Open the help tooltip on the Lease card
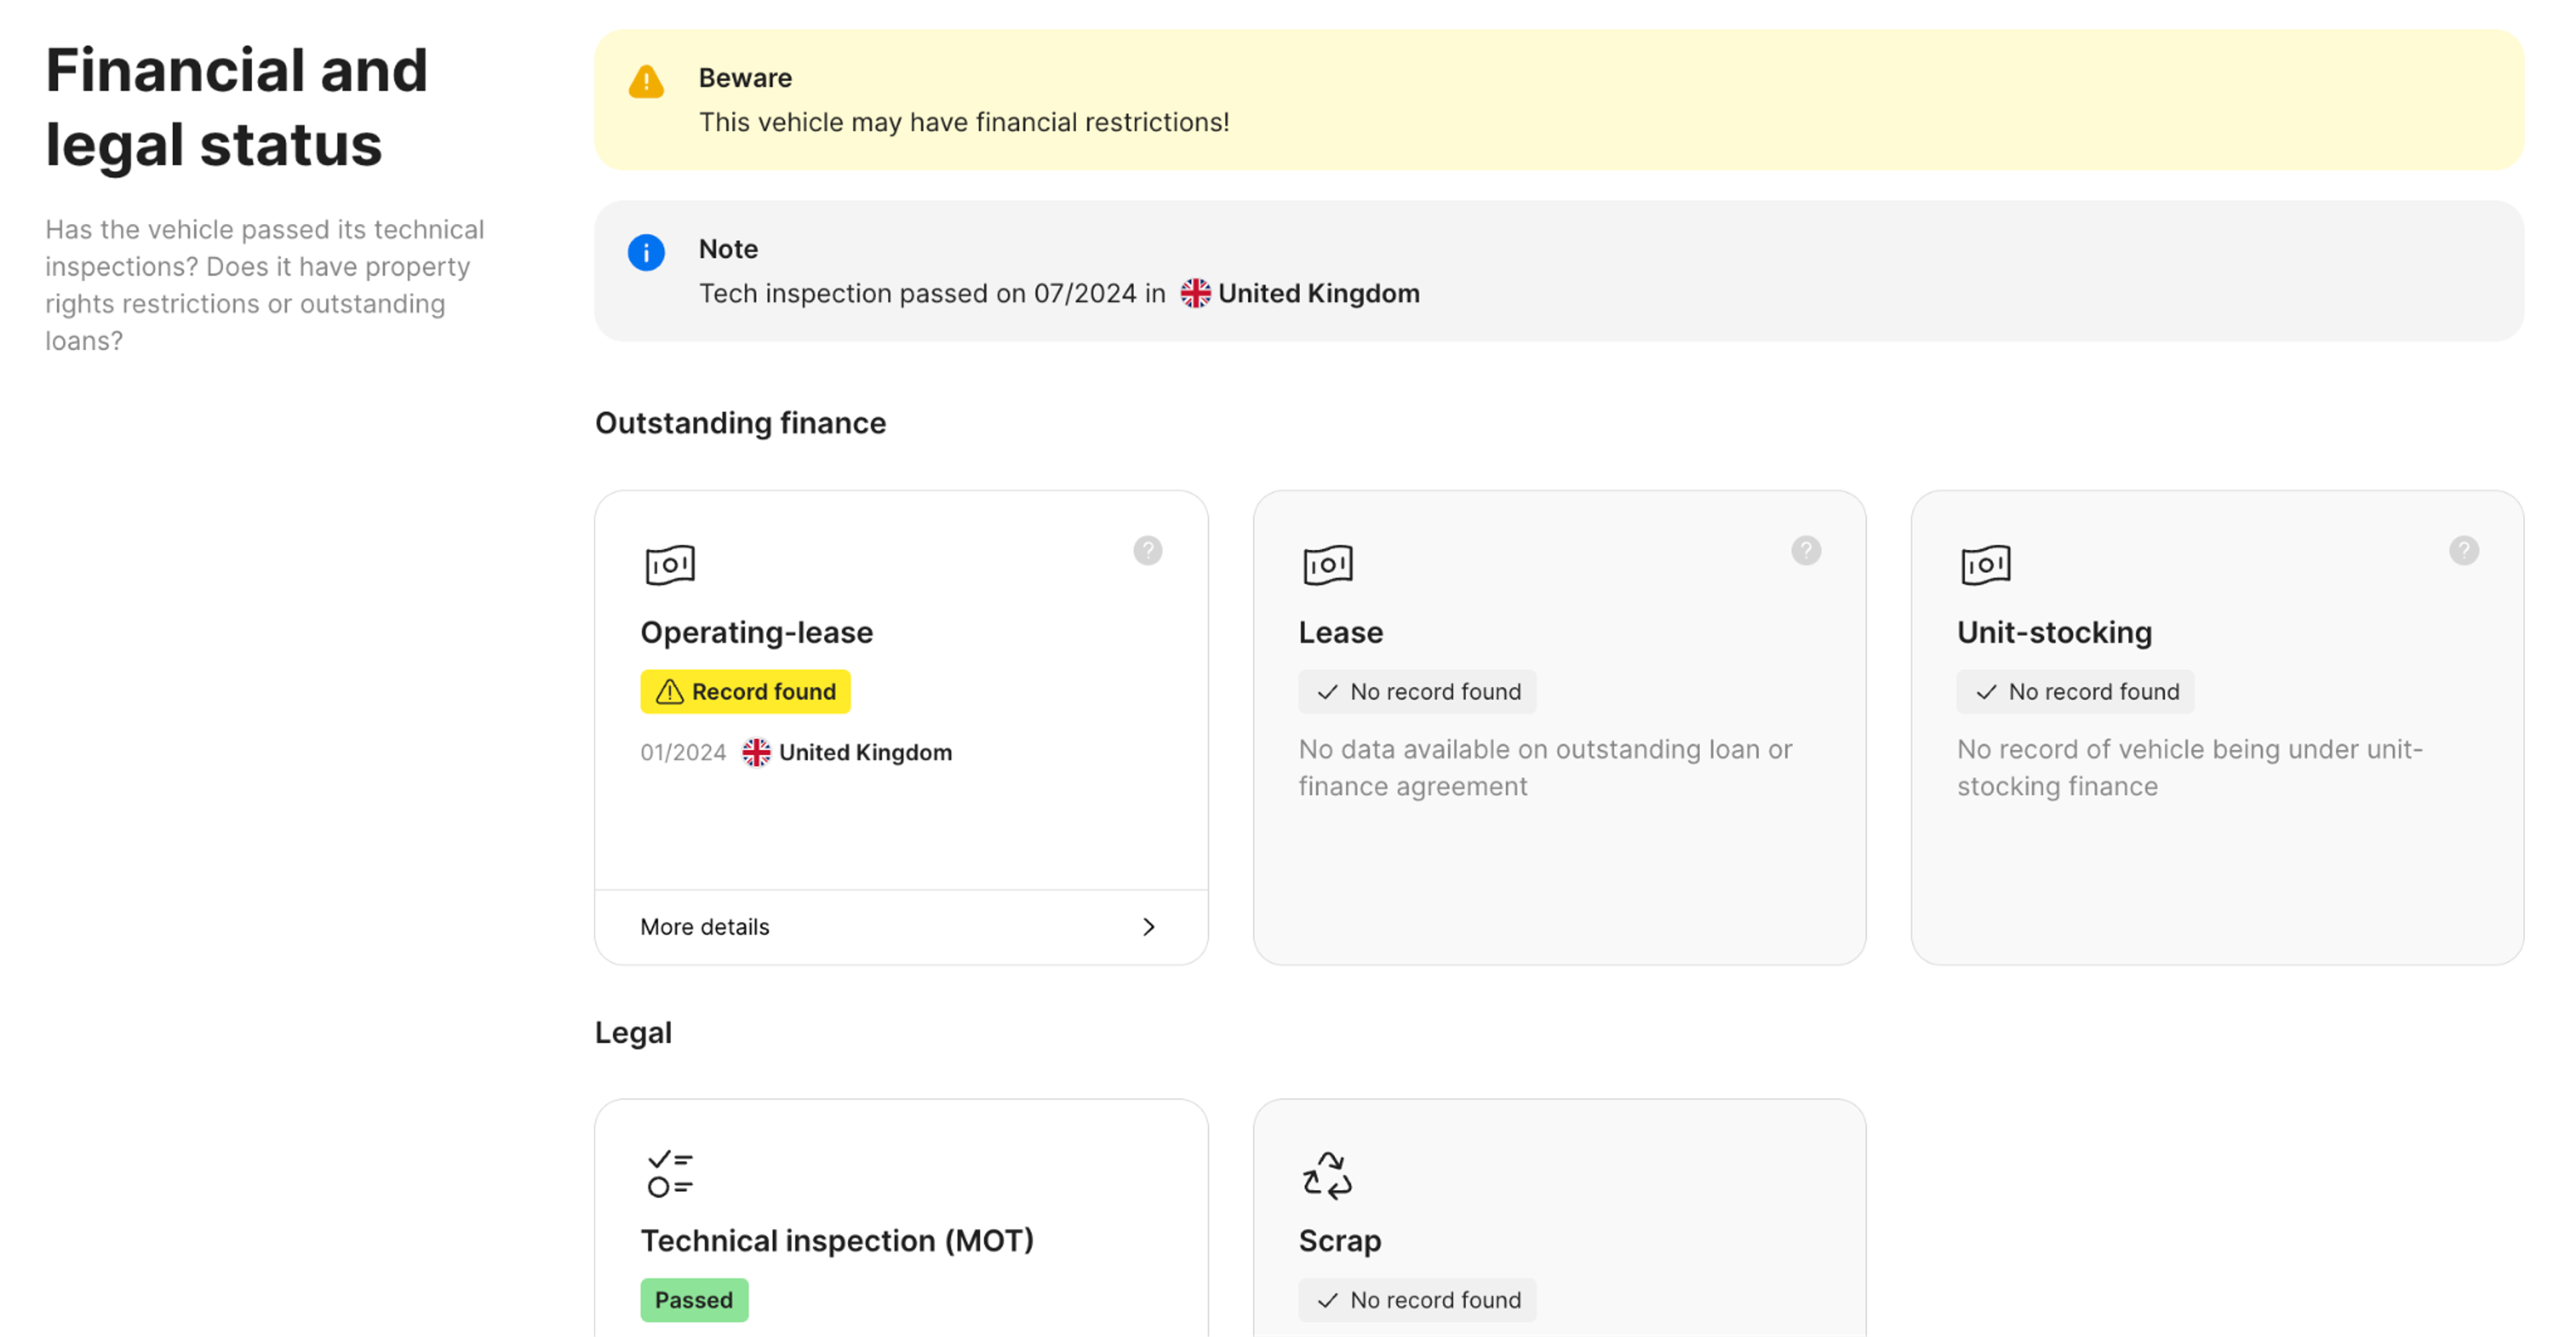Viewport: 2576px width, 1337px height. (1805, 551)
